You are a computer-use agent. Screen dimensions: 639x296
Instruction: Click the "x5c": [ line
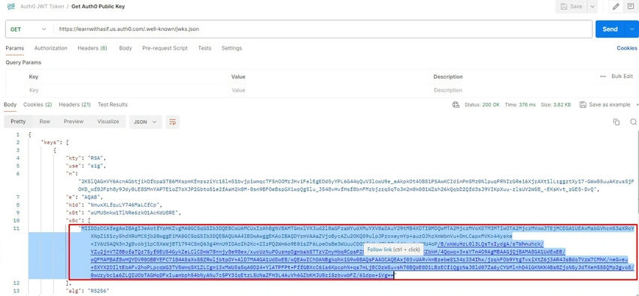click(x=77, y=220)
